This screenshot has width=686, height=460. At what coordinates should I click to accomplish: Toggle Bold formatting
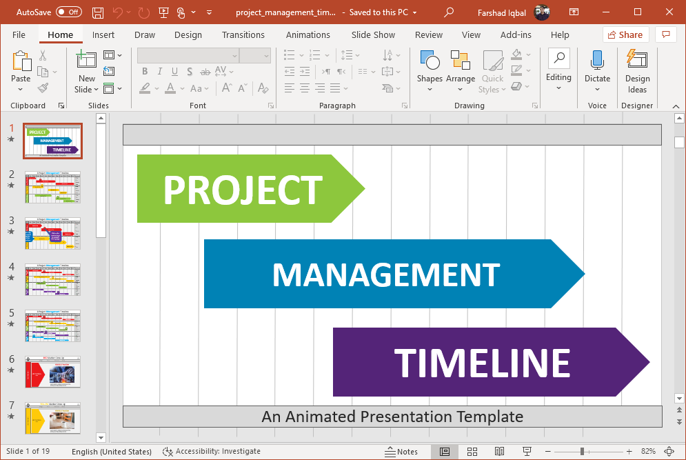click(x=145, y=71)
